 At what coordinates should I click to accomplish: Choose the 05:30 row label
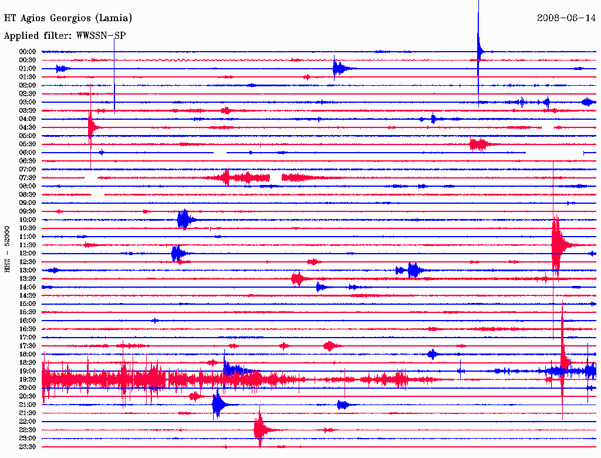[28, 144]
